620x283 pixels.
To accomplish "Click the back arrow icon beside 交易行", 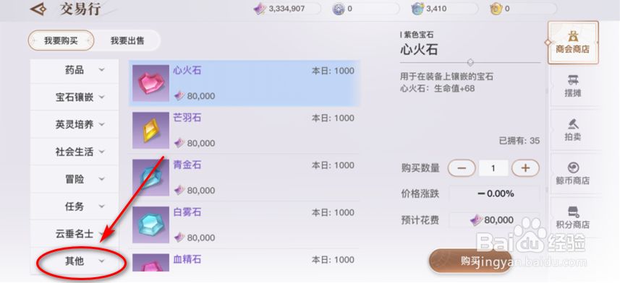I will click(39, 9).
